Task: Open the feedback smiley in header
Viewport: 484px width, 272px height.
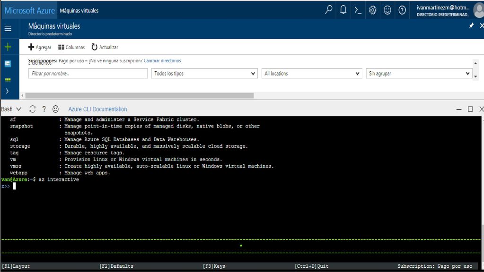Action: point(387,10)
